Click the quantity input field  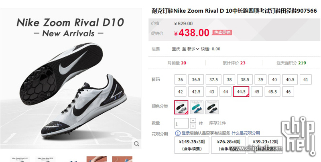pos(181,124)
